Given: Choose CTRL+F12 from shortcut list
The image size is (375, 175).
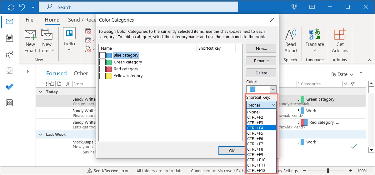Looking at the screenshot, I should [261, 170].
